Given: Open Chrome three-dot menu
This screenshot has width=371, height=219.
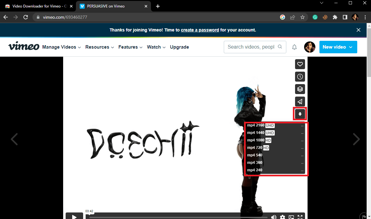Looking at the screenshot, I should click(x=365, y=17).
